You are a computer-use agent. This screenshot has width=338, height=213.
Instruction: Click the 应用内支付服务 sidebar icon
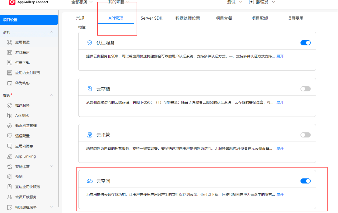coord(10,73)
